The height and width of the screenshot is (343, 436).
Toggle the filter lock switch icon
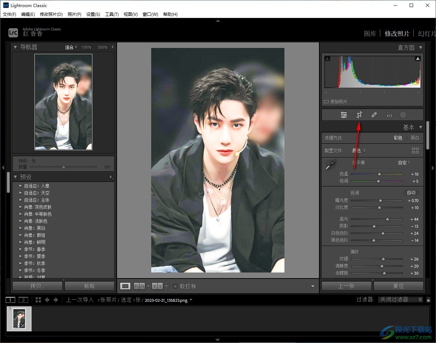click(x=428, y=300)
